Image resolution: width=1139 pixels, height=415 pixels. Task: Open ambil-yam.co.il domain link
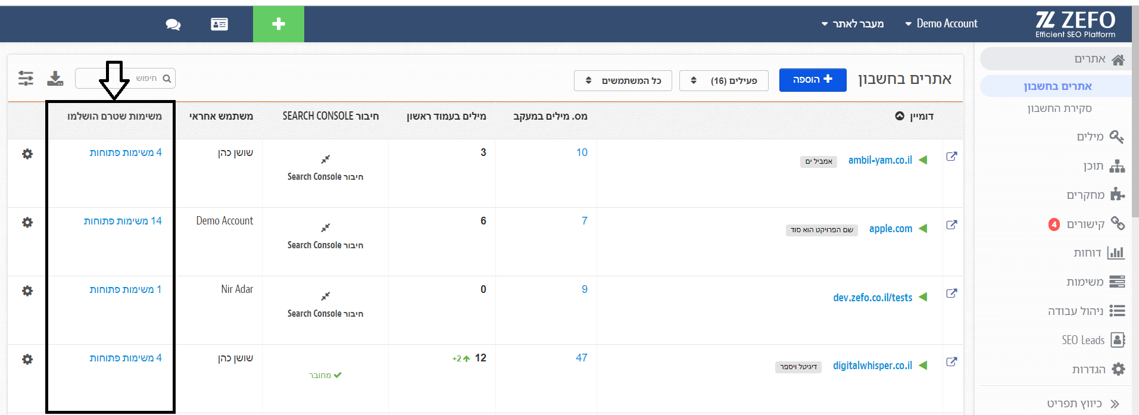click(880, 160)
